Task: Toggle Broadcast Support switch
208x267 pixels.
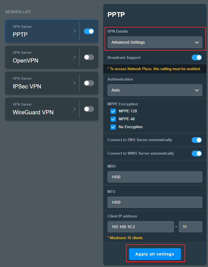Action: pyautogui.click(x=196, y=57)
